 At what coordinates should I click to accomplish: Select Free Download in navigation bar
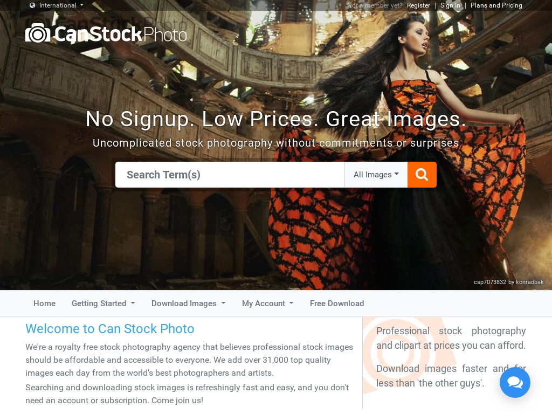pyautogui.click(x=337, y=303)
